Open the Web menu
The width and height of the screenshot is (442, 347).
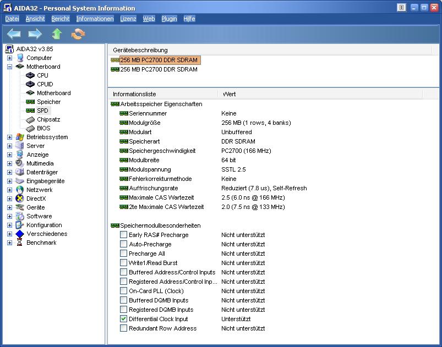149,19
